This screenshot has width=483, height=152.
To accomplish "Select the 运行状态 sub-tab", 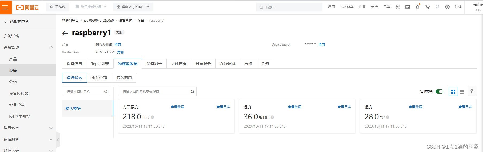I will point(74,78).
